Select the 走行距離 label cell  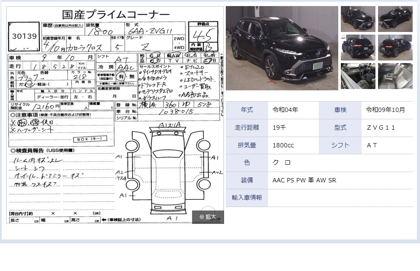(x=247, y=128)
